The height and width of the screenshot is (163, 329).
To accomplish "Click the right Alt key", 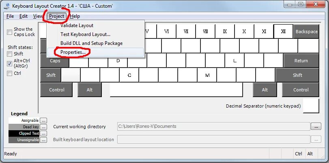I will 265,90.
